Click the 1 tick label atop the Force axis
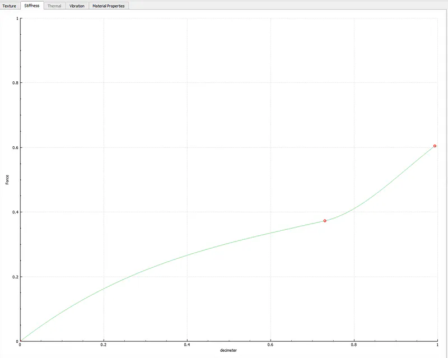The image size is (448, 358). point(17,18)
